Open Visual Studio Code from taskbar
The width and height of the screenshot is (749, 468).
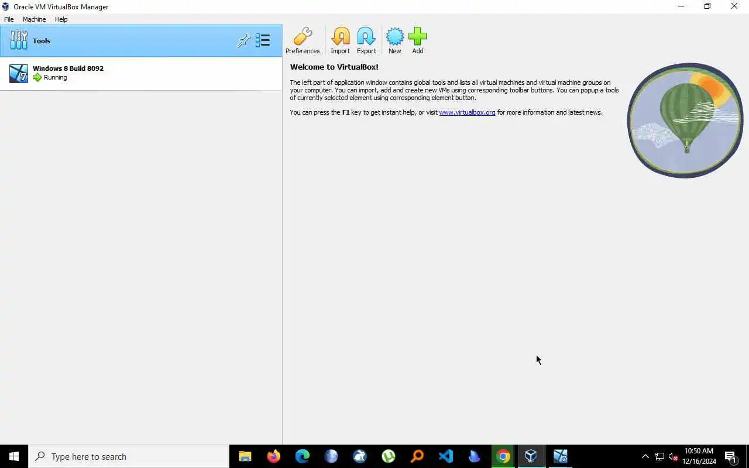445,456
